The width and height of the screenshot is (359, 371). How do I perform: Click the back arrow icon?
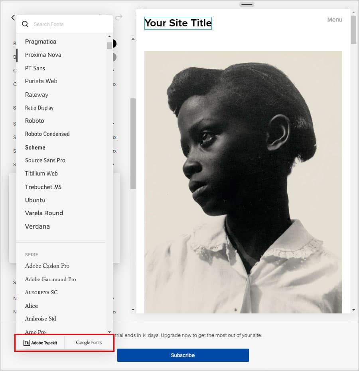pyautogui.click(x=13, y=17)
